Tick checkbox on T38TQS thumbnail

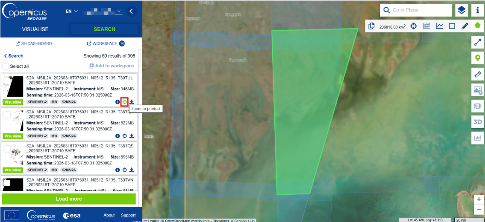(7, 149)
